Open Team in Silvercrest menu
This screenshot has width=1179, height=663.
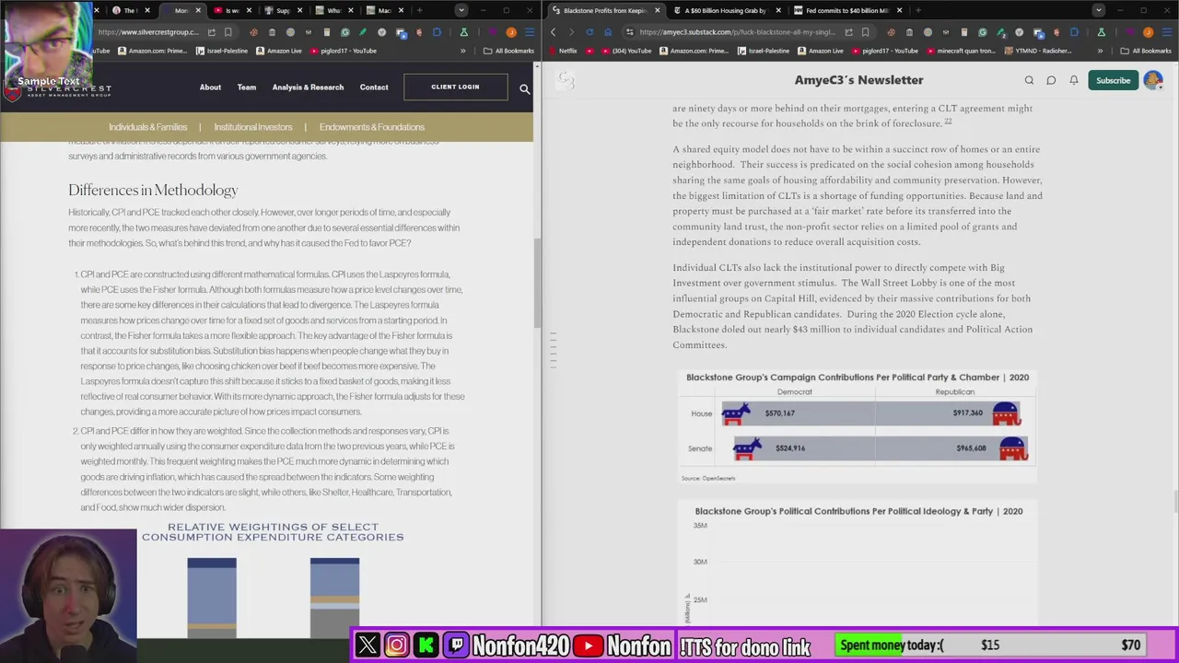247,87
